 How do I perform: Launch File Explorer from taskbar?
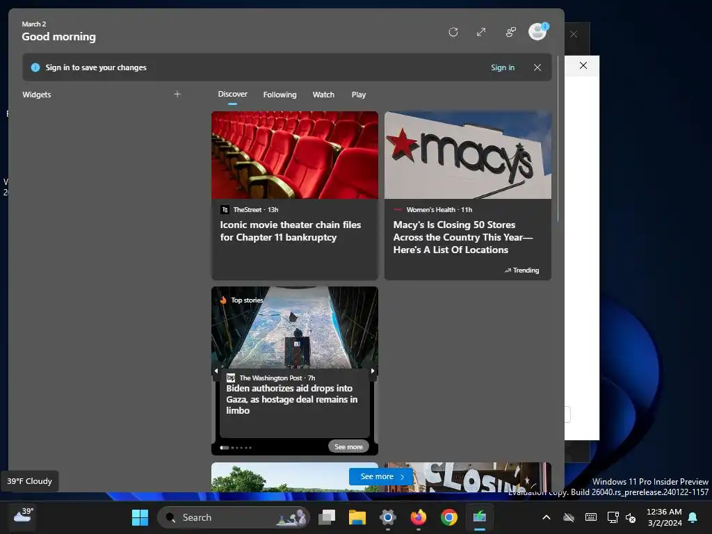pos(357,517)
